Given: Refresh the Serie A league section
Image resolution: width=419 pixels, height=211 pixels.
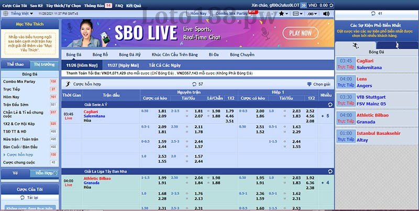Looking at the screenshot, I should tap(329, 104).
